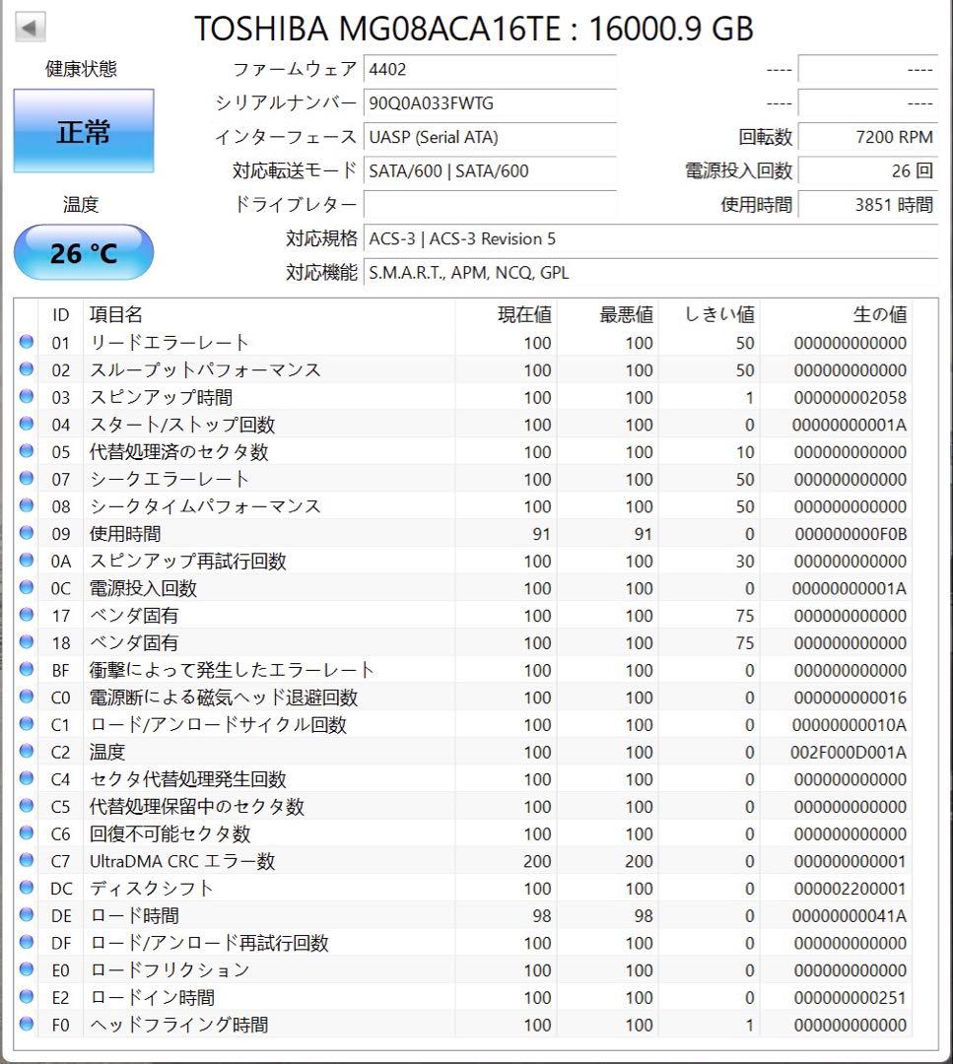Click the 正常 health status button

pos(83,131)
